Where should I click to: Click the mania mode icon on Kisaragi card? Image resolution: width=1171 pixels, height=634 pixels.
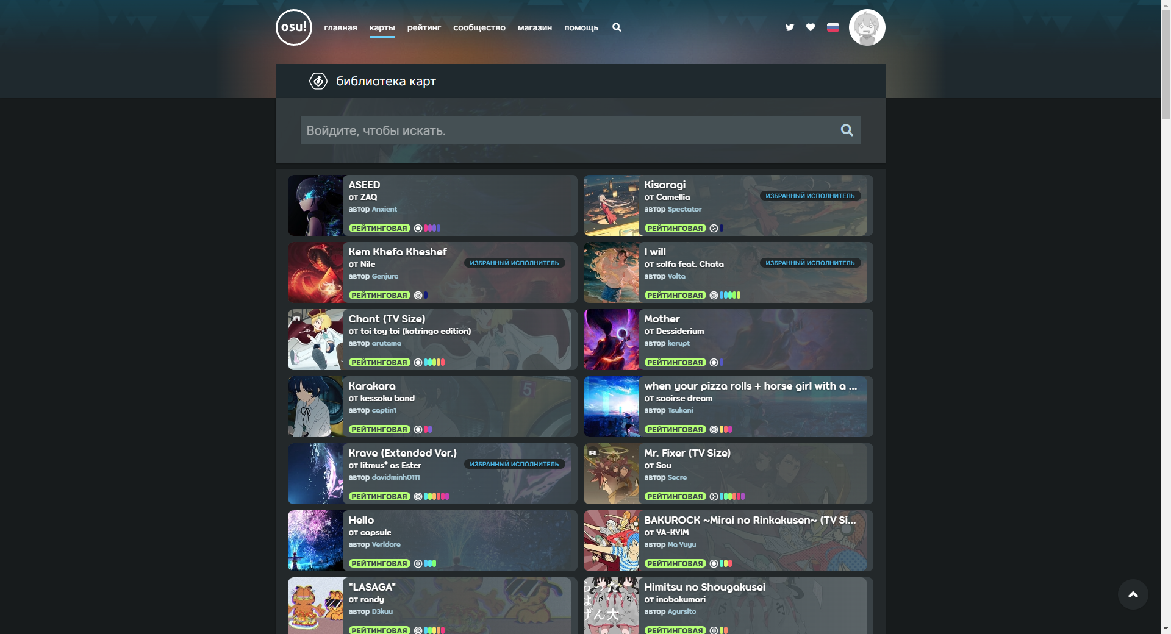(x=714, y=228)
